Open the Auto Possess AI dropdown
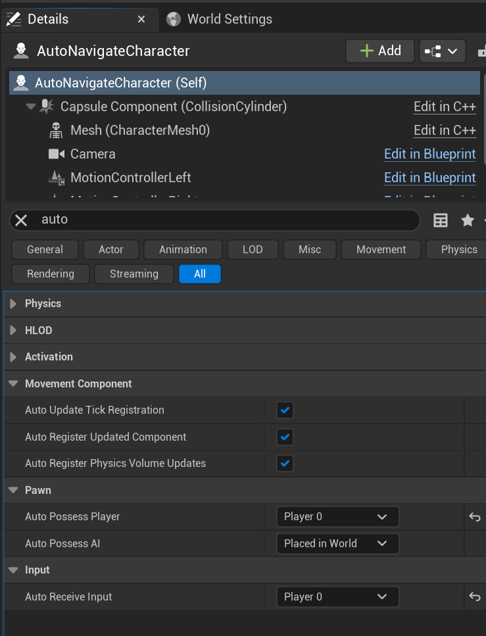Viewport: 486px width, 636px height. [337, 544]
